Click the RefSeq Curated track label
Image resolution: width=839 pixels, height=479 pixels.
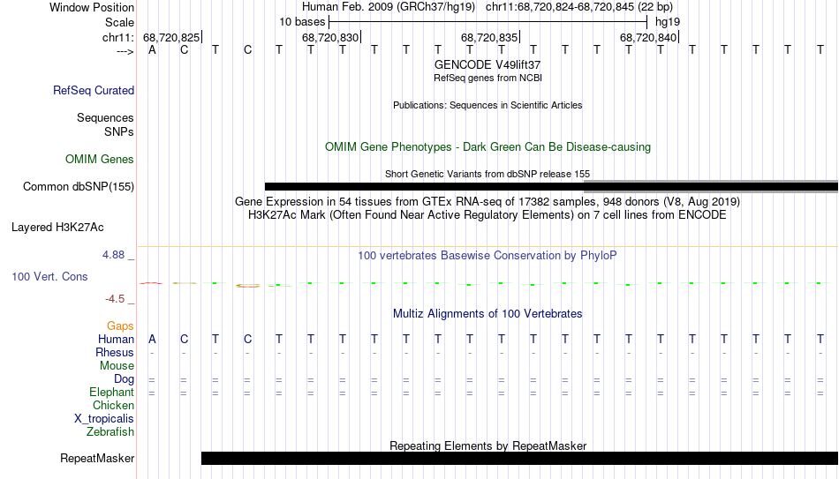pyautogui.click(x=93, y=90)
